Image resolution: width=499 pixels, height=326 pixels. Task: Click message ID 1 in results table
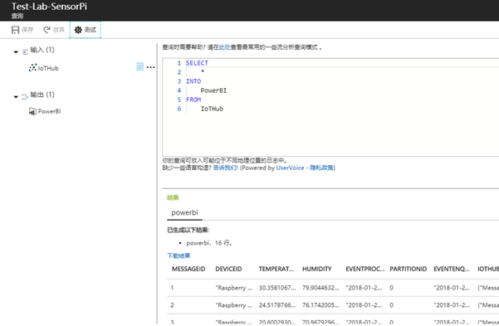172,288
